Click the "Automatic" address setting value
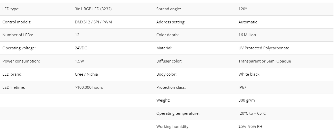This screenshot has width=335, height=134. coord(248,22)
